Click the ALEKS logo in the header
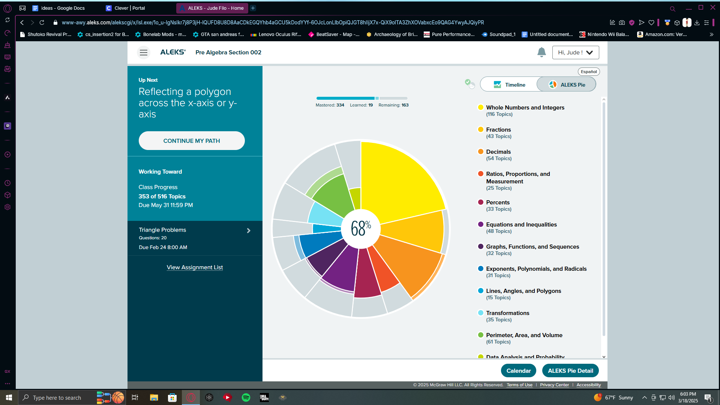Screen dimensions: 720x405 click(173, 52)
